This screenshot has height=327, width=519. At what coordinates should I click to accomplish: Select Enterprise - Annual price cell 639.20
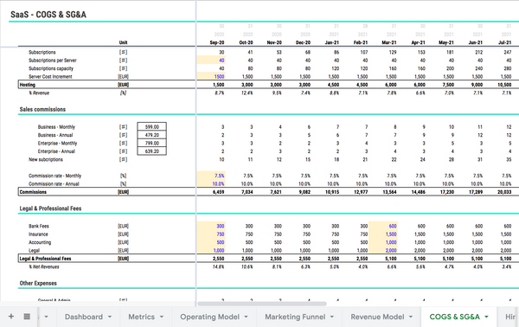click(152, 151)
